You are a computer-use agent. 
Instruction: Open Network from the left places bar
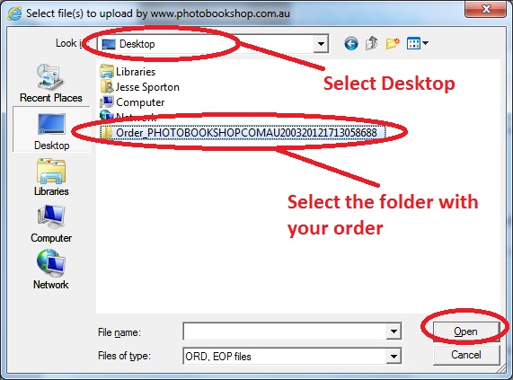click(51, 270)
